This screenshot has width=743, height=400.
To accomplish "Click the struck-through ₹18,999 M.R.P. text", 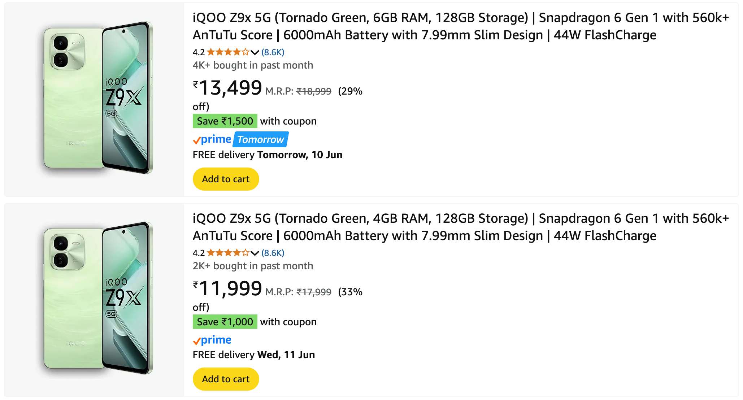I will coord(314,91).
